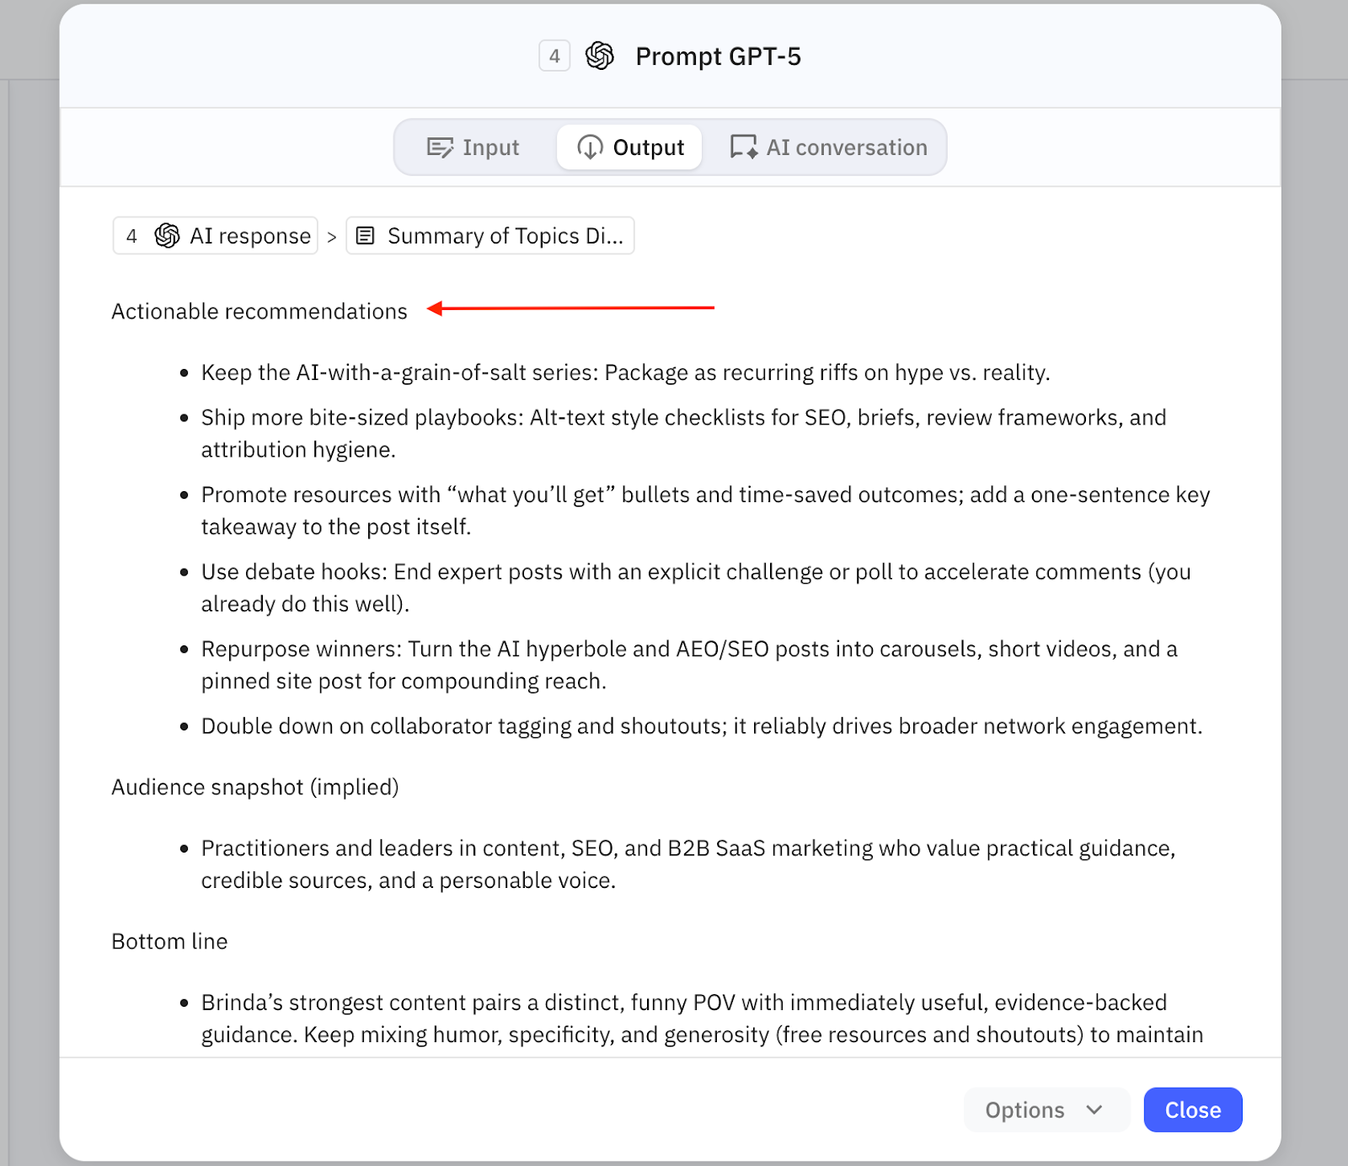1348x1166 pixels.
Task: Click the Actionable recommendations heading
Action: (x=259, y=312)
